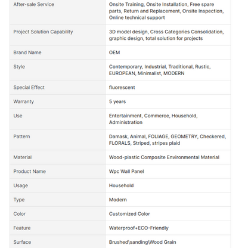Click the Brushed\sanding\Wood Grain surface value
Viewport: 248px width, 248px height.
(x=142, y=242)
